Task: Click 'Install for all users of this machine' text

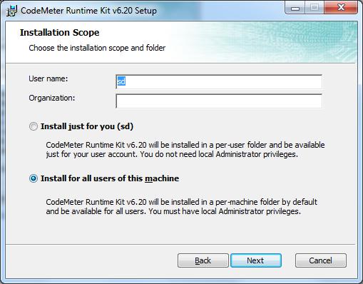Action: (x=110, y=178)
